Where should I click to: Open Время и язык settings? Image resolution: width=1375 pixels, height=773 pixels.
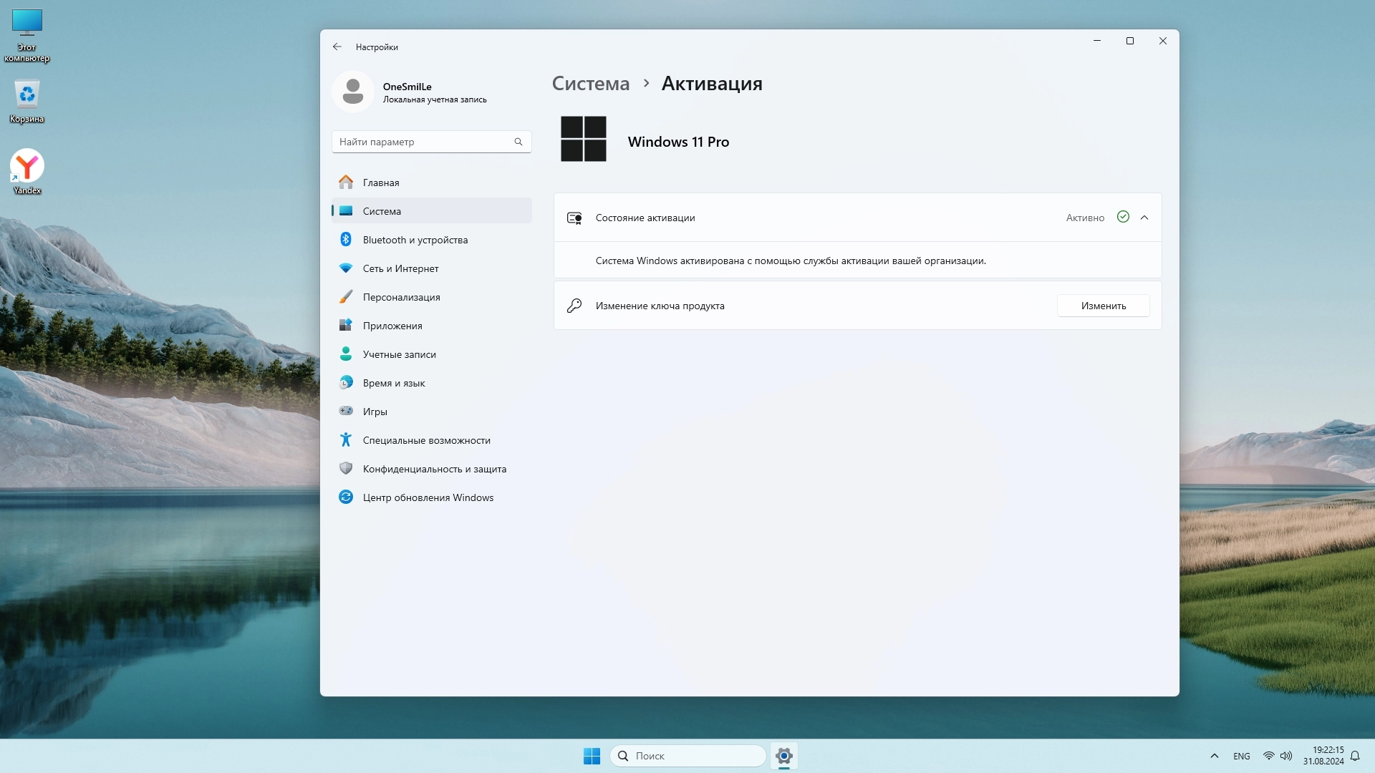[393, 383]
